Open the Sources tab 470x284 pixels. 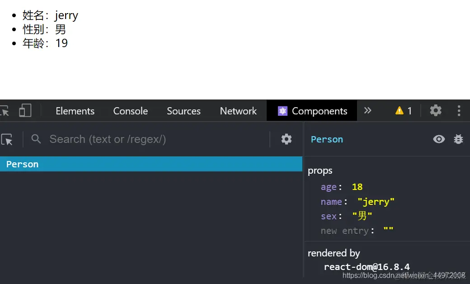183,111
